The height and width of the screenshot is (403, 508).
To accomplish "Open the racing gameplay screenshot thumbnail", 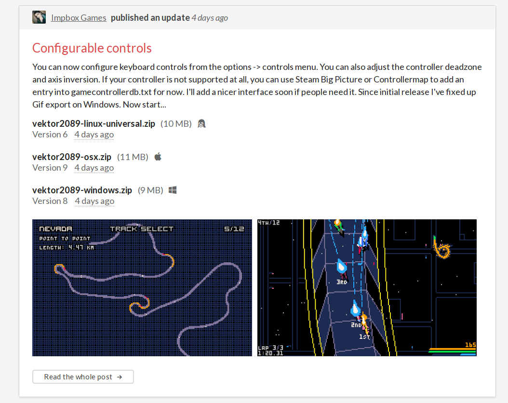I will point(367,288).
